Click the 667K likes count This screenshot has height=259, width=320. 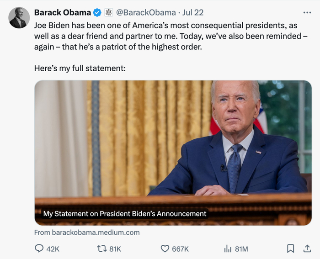point(180,248)
